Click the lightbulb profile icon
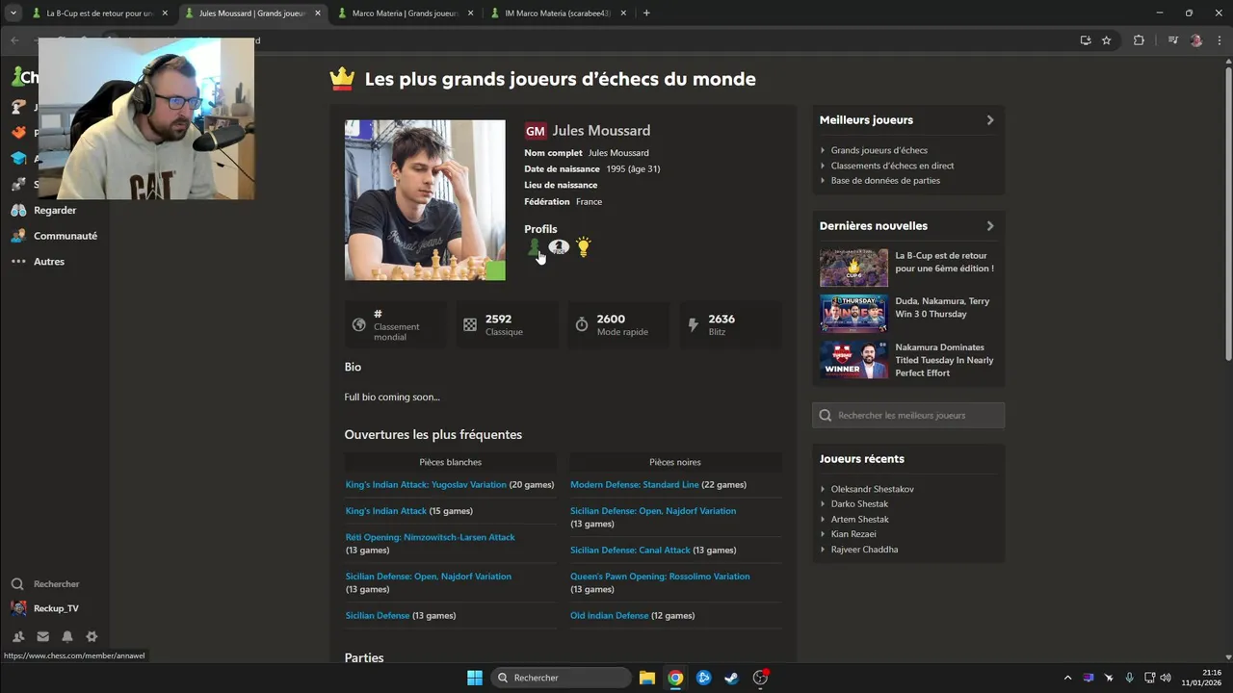1233x693 pixels. (x=583, y=247)
